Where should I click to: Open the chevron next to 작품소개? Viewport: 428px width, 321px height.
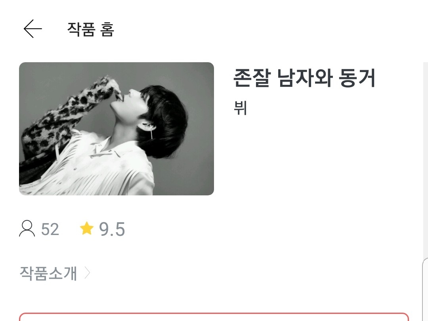pos(87,273)
